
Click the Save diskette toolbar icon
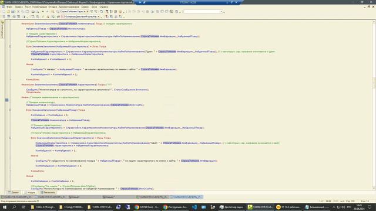(13, 12)
